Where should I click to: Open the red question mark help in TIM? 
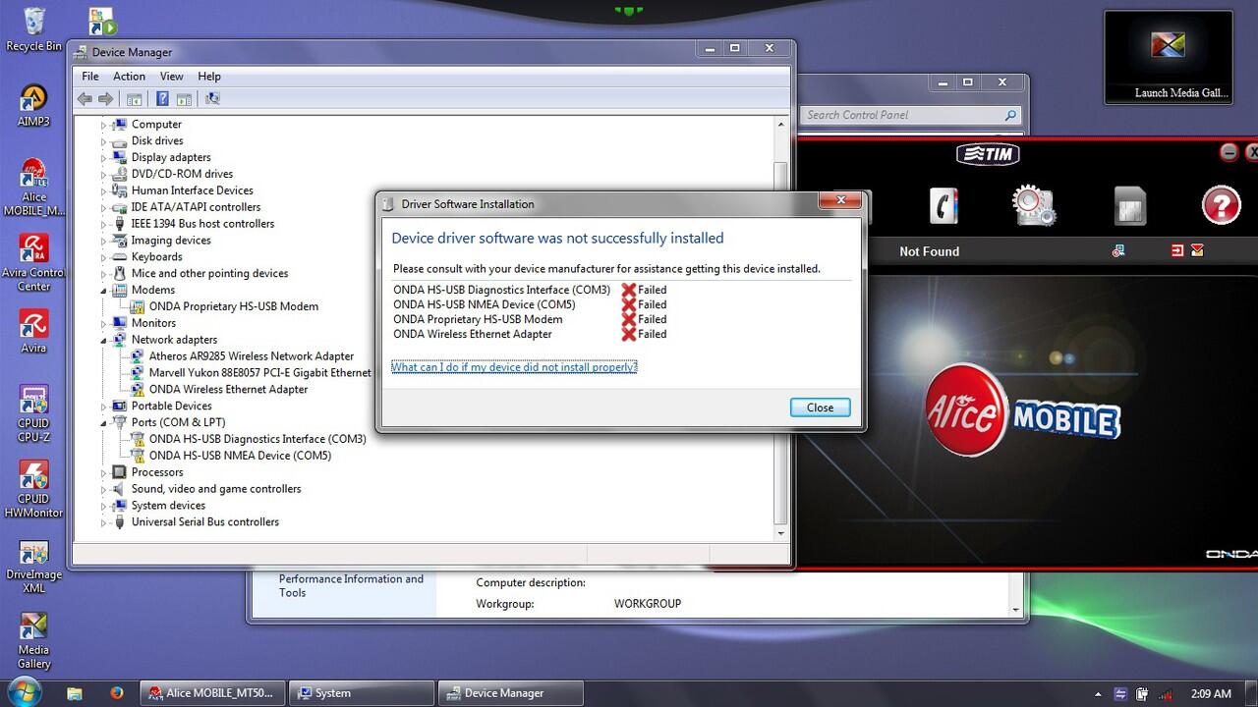coord(1221,206)
